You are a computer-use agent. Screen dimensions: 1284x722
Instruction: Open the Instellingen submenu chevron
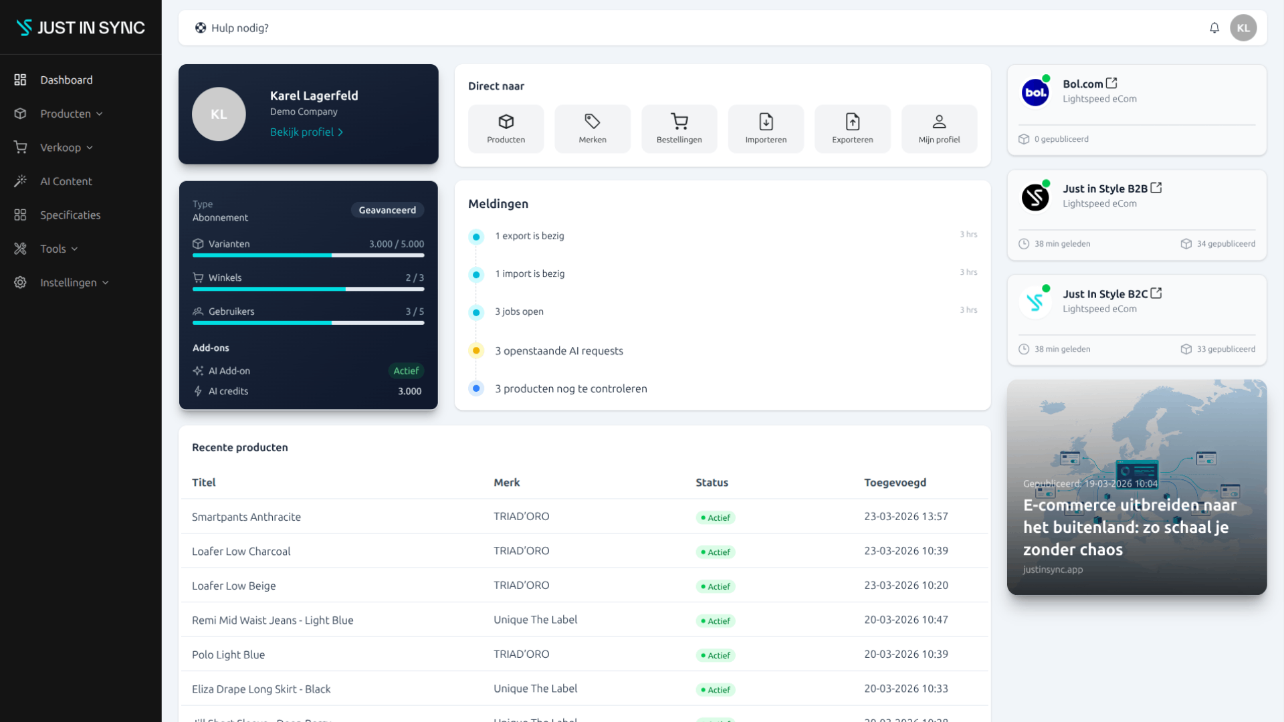click(106, 282)
